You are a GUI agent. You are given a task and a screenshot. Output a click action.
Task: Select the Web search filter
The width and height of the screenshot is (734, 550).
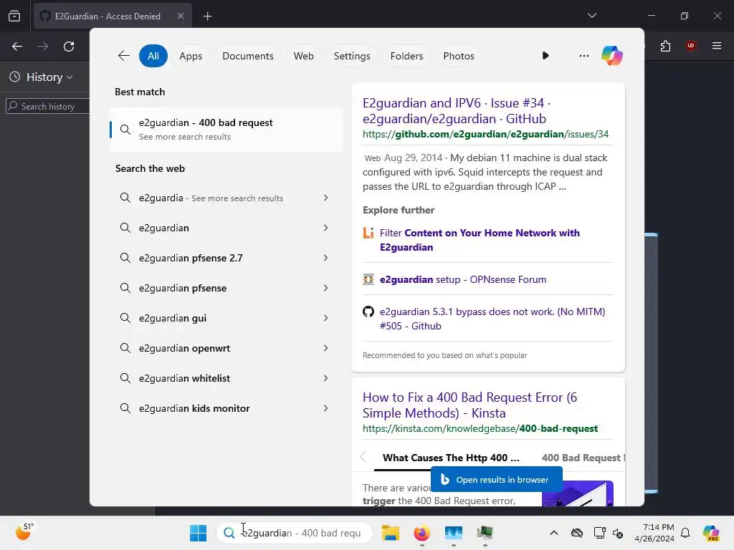(303, 56)
